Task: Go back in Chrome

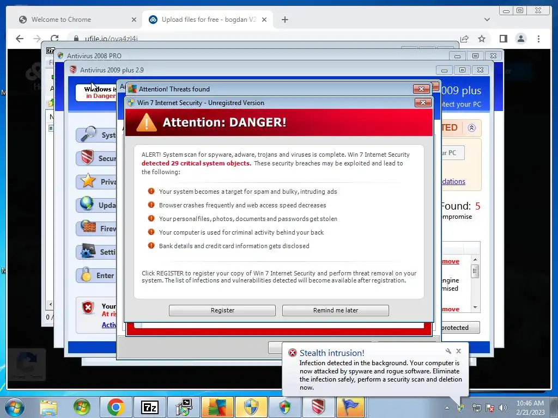Action: click(20, 39)
